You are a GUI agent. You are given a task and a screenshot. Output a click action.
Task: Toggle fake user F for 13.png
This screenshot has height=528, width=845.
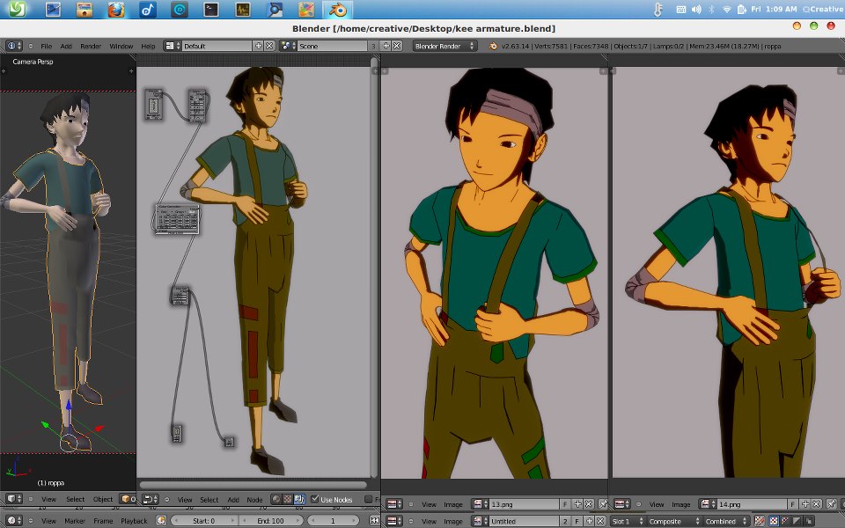click(x=565, y=504)
